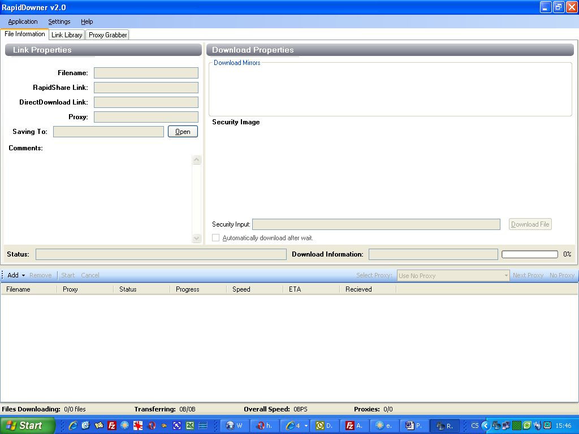Image resolution: width=579 pixels, height=434 pixels.
Task: Click the Comments scrollbar up arrow
Action: (x=197, y=160)
